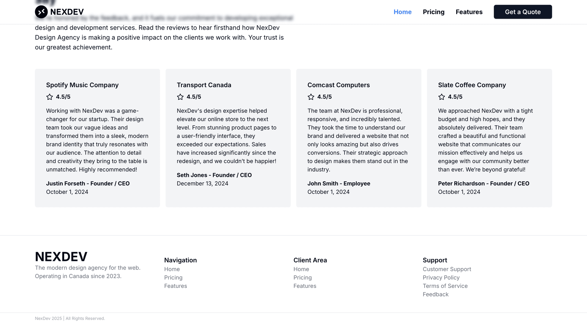
Task: Open the Customer Support footer link
Action: (447, 269)
